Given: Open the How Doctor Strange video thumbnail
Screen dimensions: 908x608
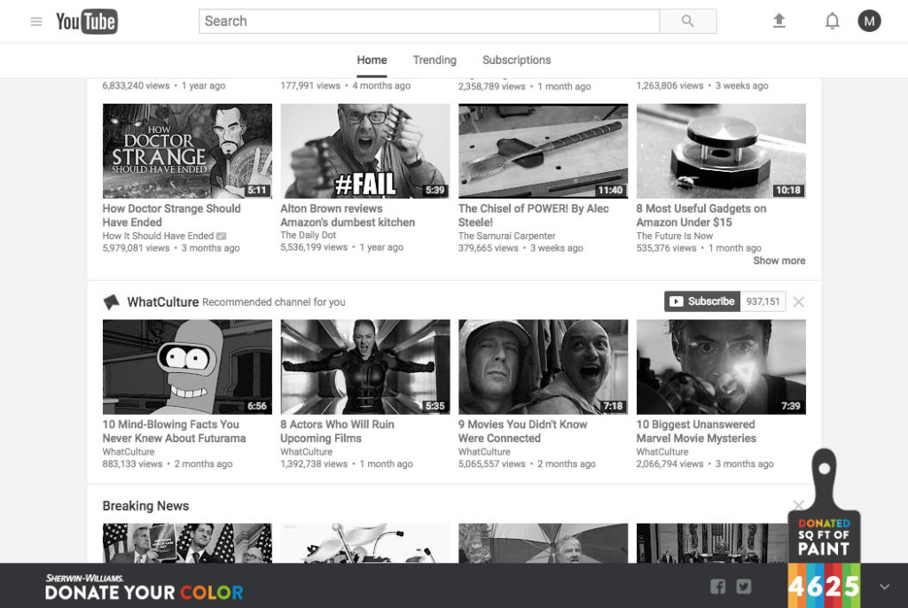Looking at the screenshot, I should (x=187, y=151).
